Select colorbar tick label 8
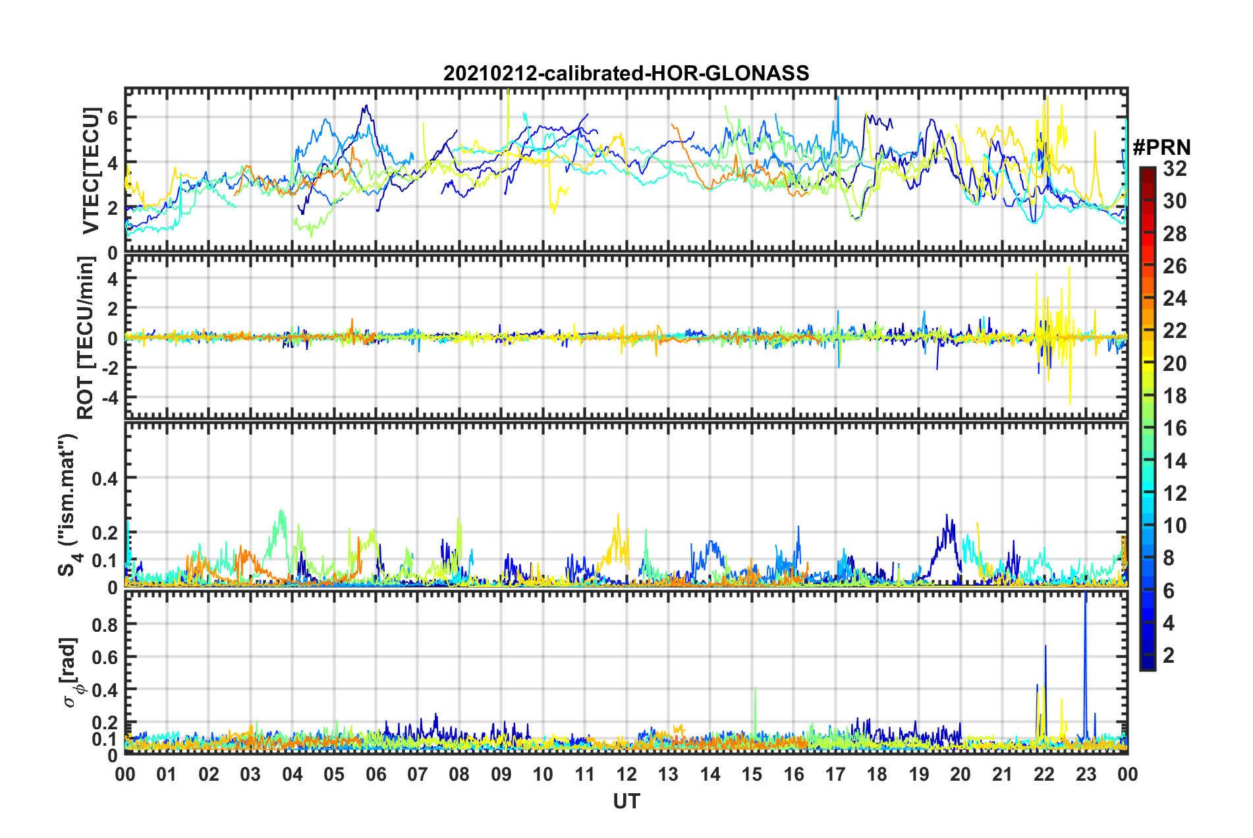Viewport: 1253px width, 838px height. [1169, 558]
